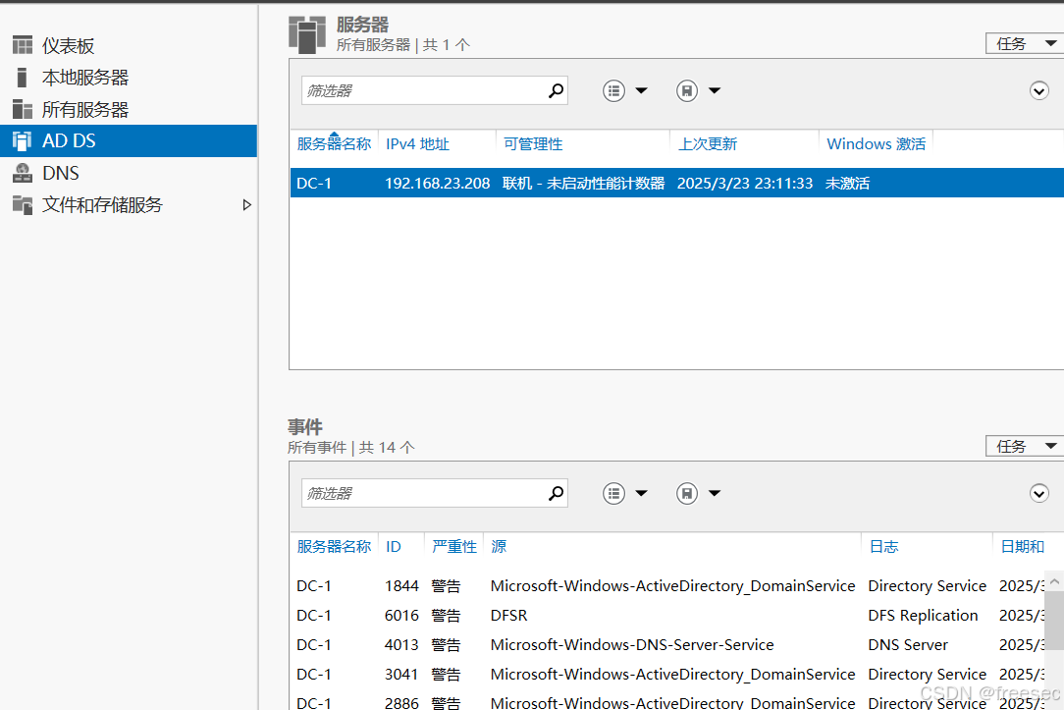Click DFSR source cell
Image resolution: width=1064 pixels, height=710 pixels.
point(508,616)
